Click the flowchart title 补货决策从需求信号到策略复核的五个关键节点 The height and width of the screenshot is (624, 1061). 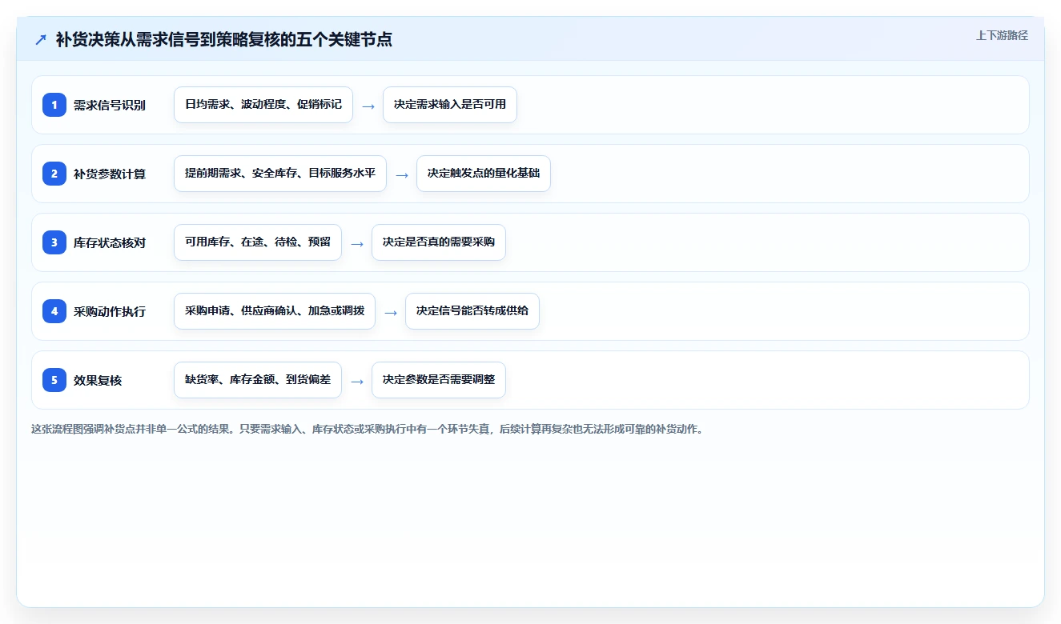coord(224,39)
